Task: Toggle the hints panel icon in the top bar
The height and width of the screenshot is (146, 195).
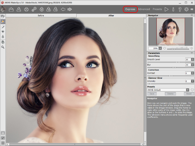Action: click(x=192, y=9)
